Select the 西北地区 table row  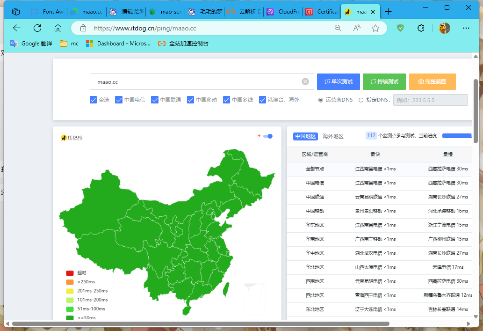(380, 295)
